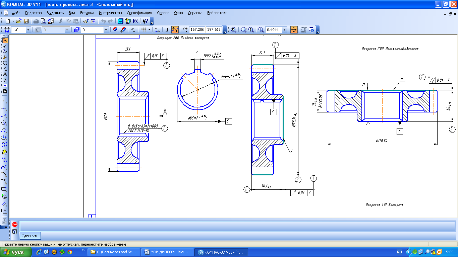The height and width of the screenshot is (257, 458).
Task: Open the Спецификация menu
Action: [139, 13]
